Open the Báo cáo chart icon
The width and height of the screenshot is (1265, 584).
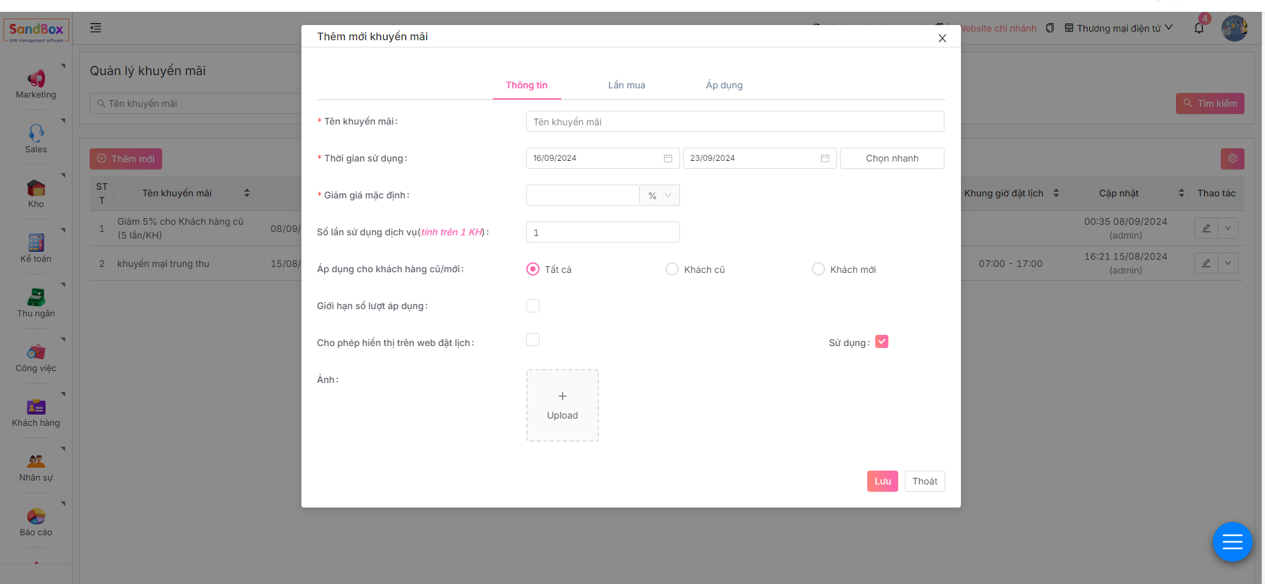36,516
